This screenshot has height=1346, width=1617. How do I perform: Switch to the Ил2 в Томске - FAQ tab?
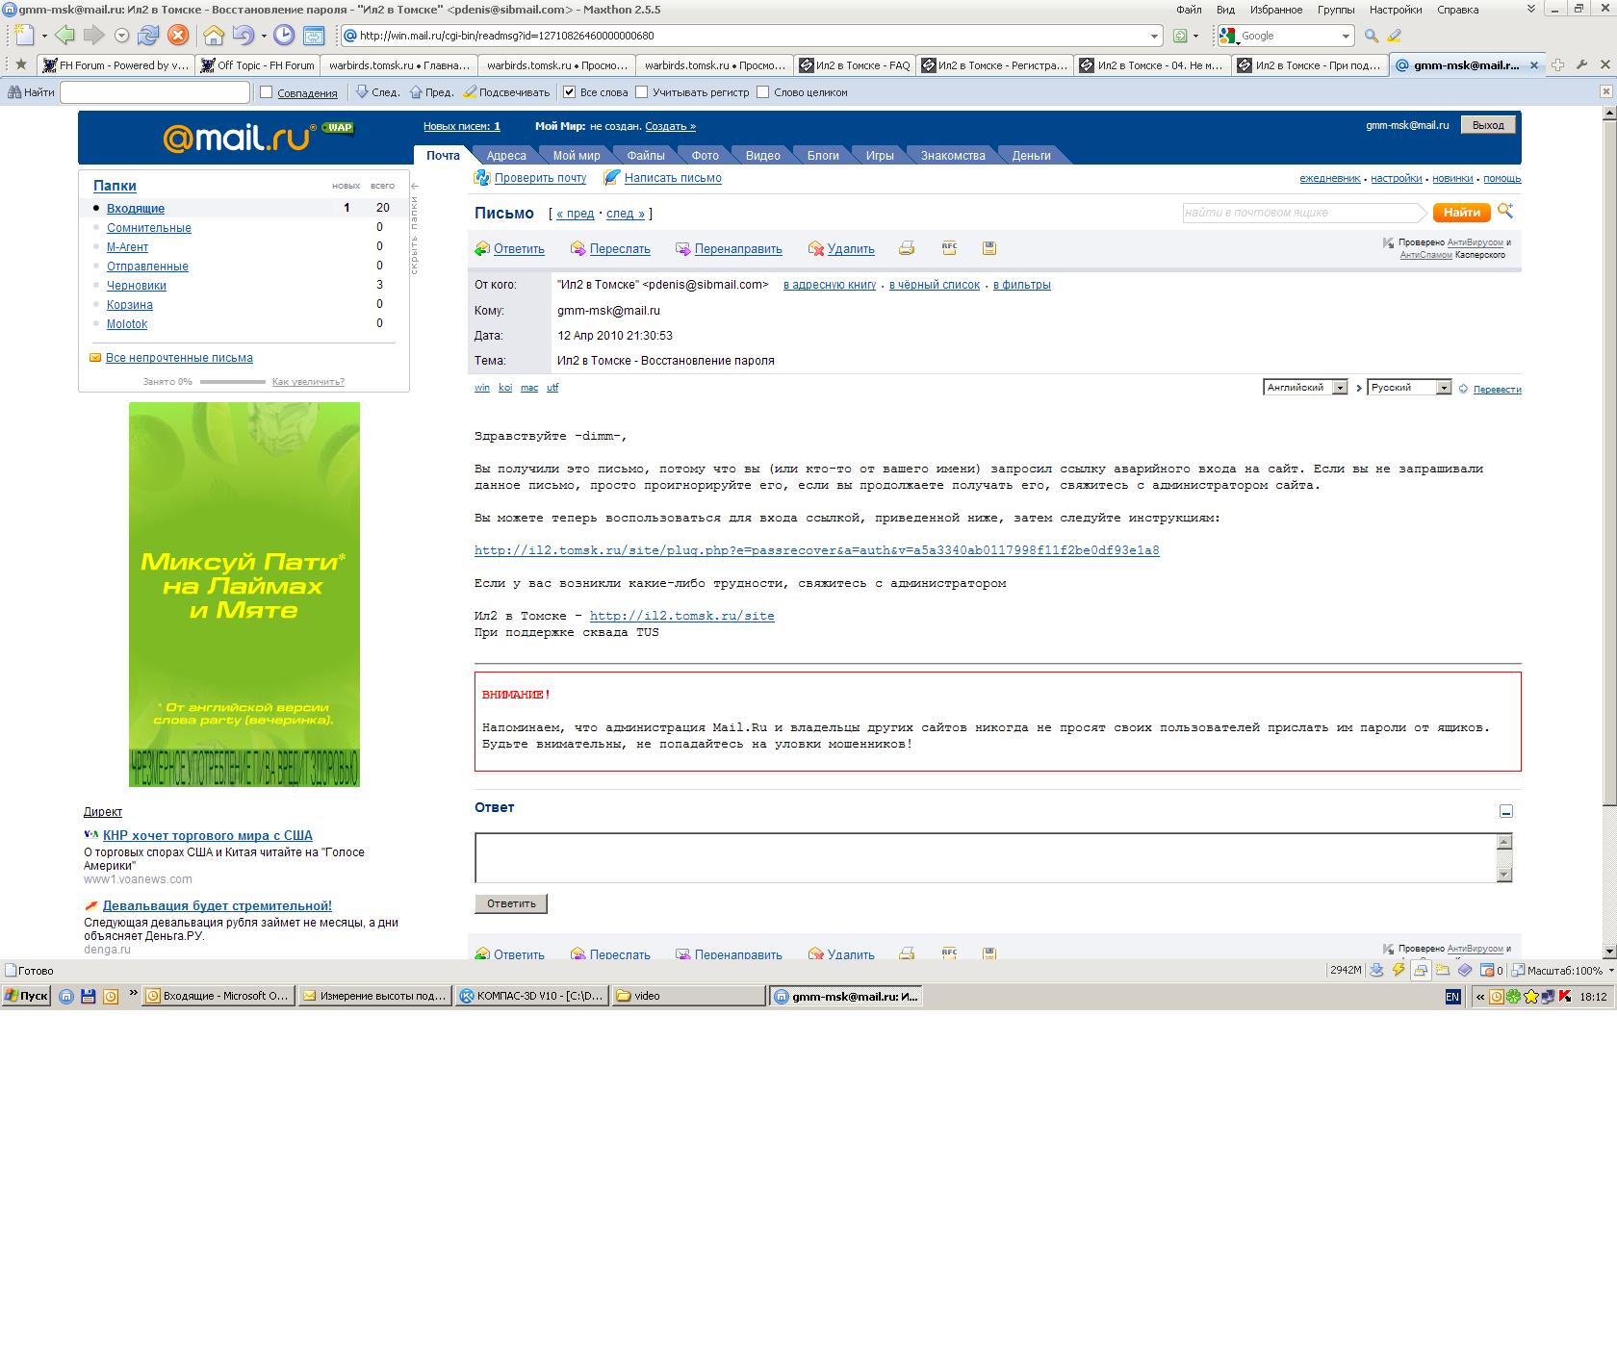(855, 65)
